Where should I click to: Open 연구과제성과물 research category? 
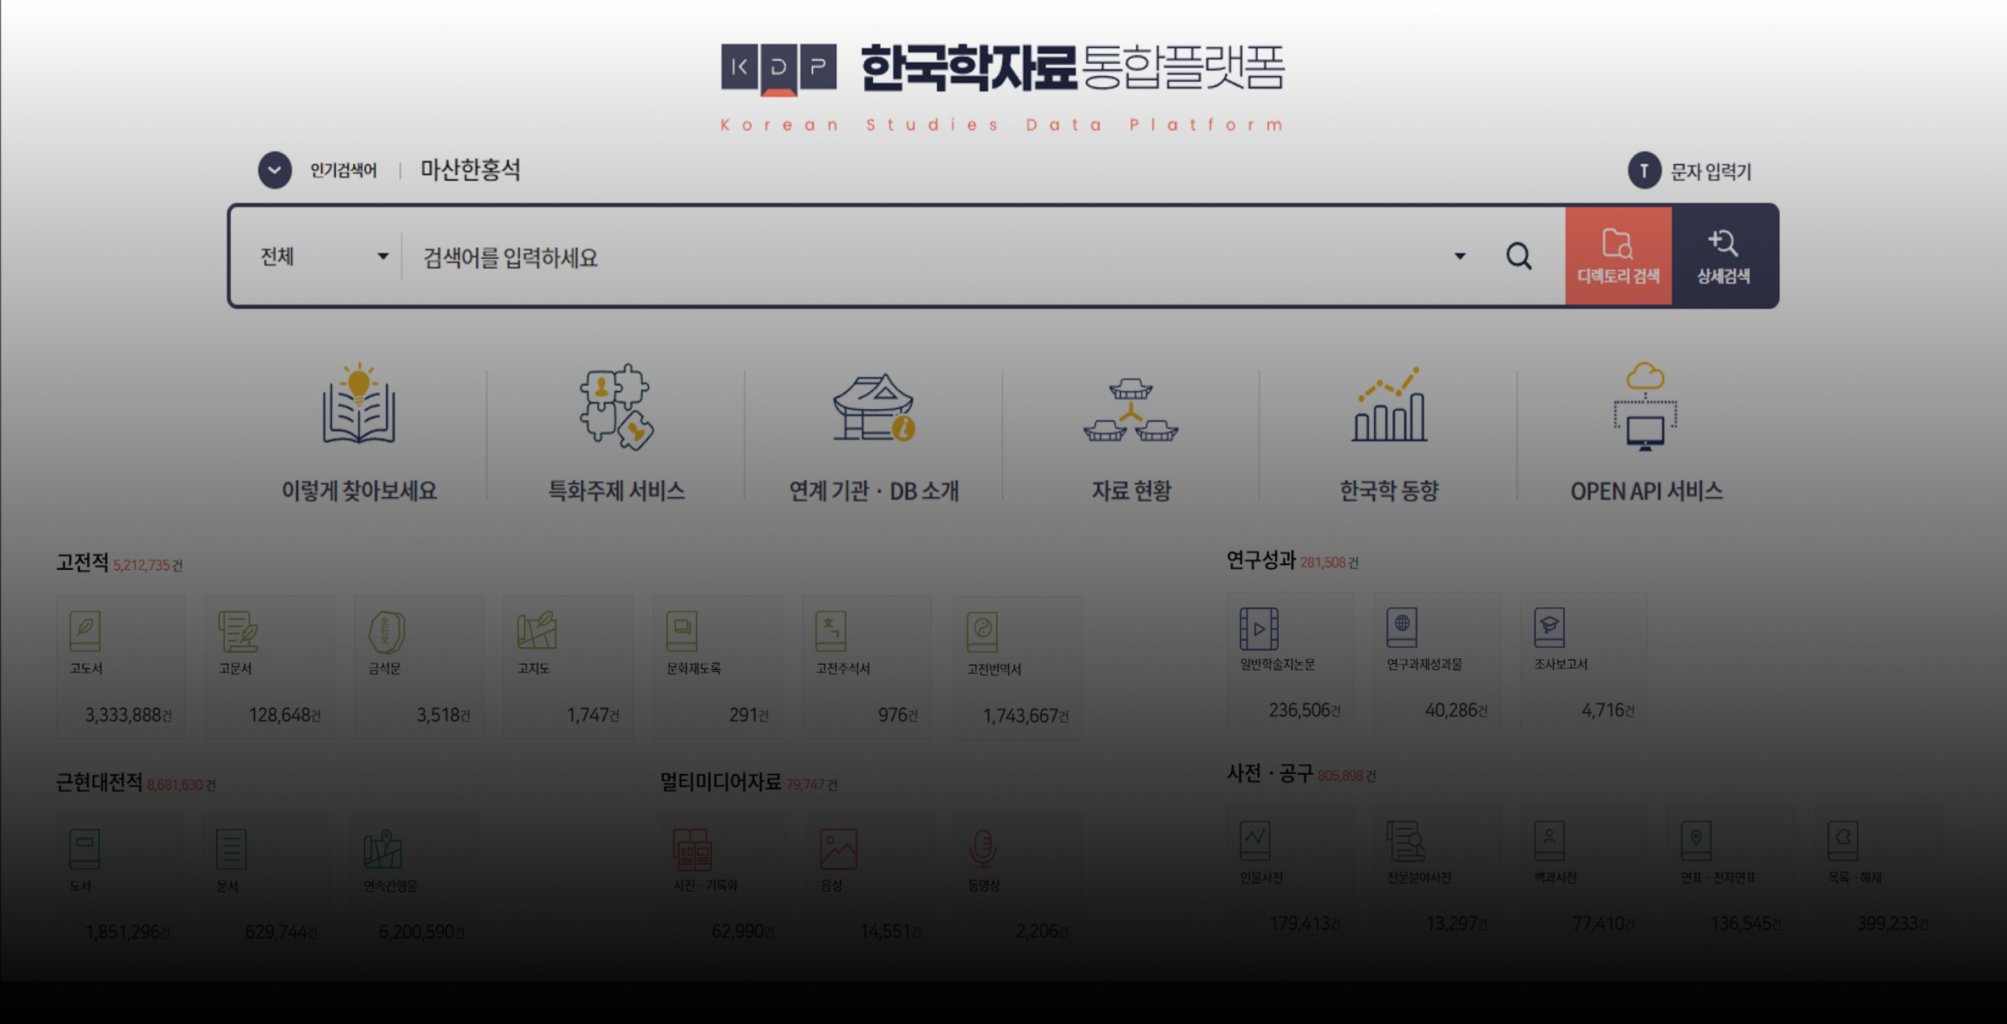[x=1437, y=662]
